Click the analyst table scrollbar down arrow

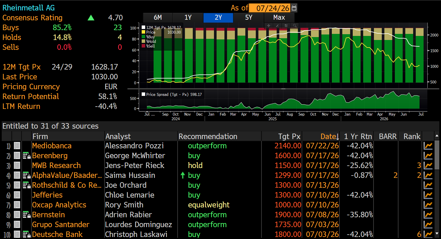[x=437, y=233]
